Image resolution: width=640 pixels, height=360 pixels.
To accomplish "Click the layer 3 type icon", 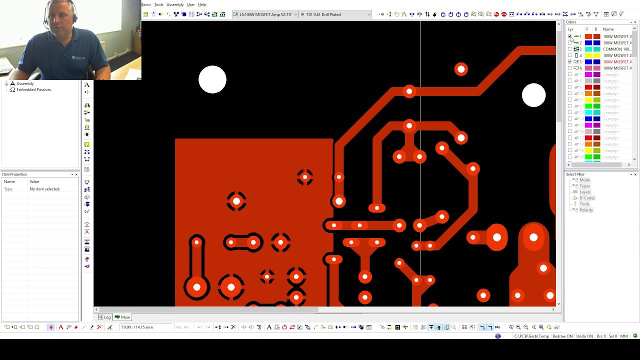I will [x=576, y=49].
